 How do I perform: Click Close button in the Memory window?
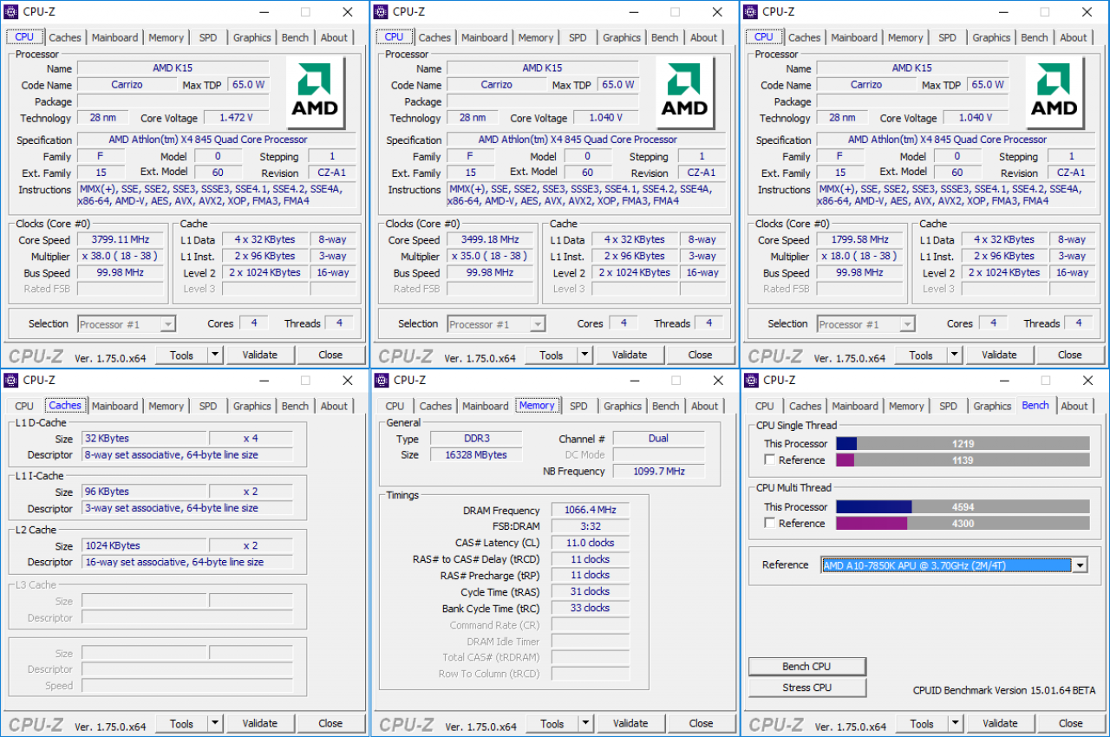(701, 723)
